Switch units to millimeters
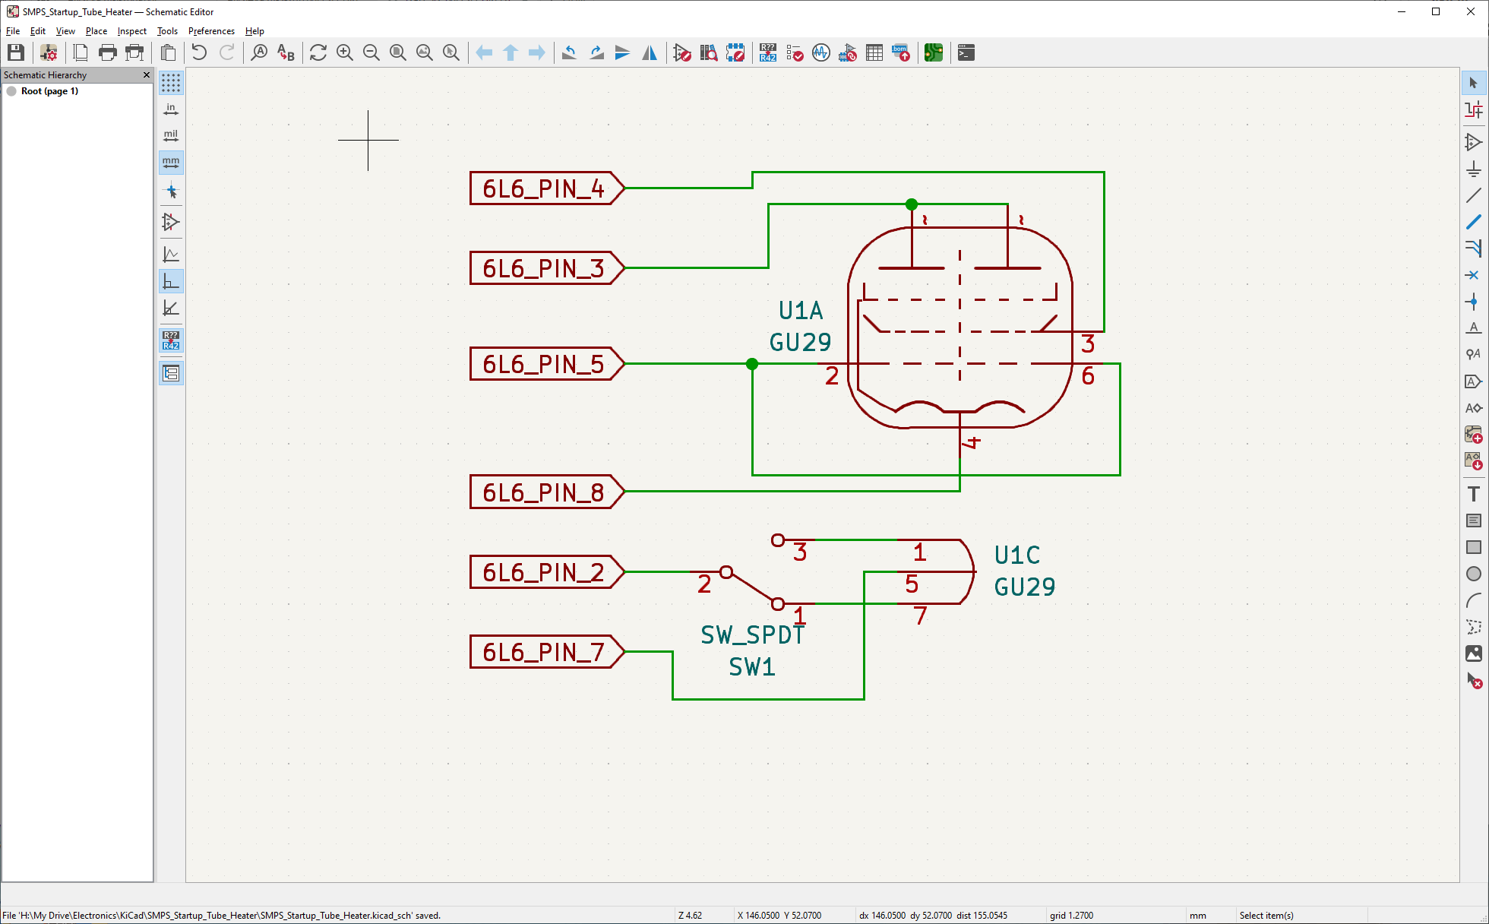 tap(171, 163)
